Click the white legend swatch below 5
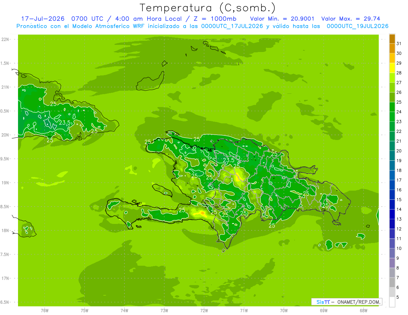The image size is (408, 315). [x=392, y=302]
